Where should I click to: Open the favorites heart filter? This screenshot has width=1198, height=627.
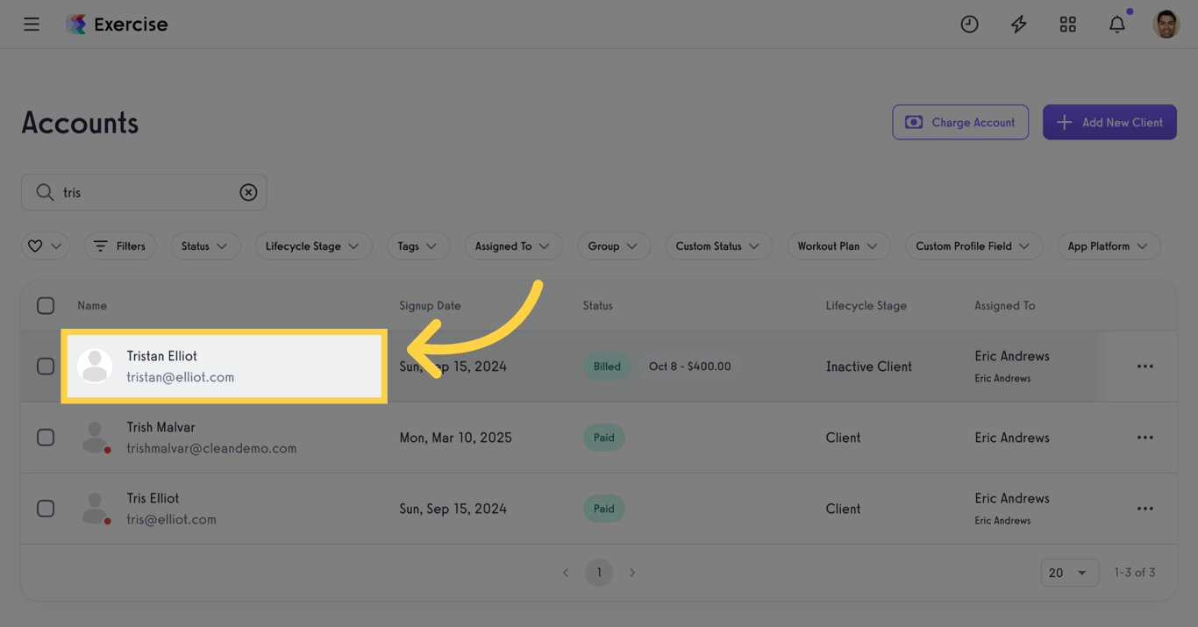click(45, 246)
